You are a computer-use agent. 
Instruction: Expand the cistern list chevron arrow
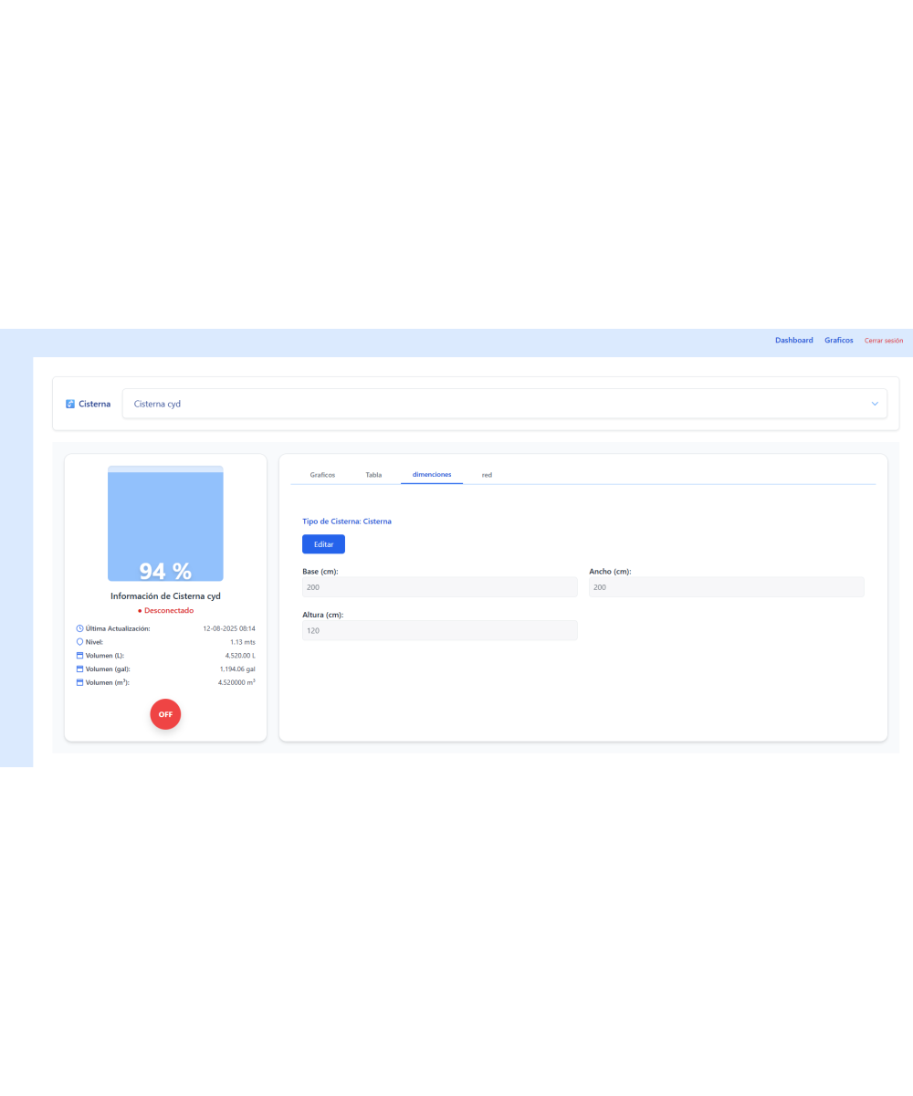(874, 404)
